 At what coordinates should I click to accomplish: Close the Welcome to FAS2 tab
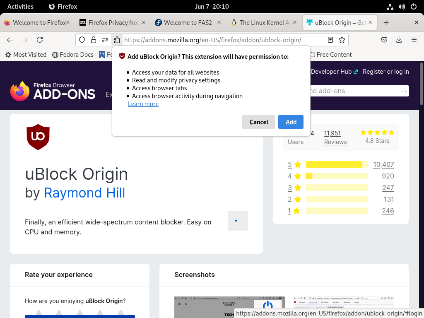[219, 22]
